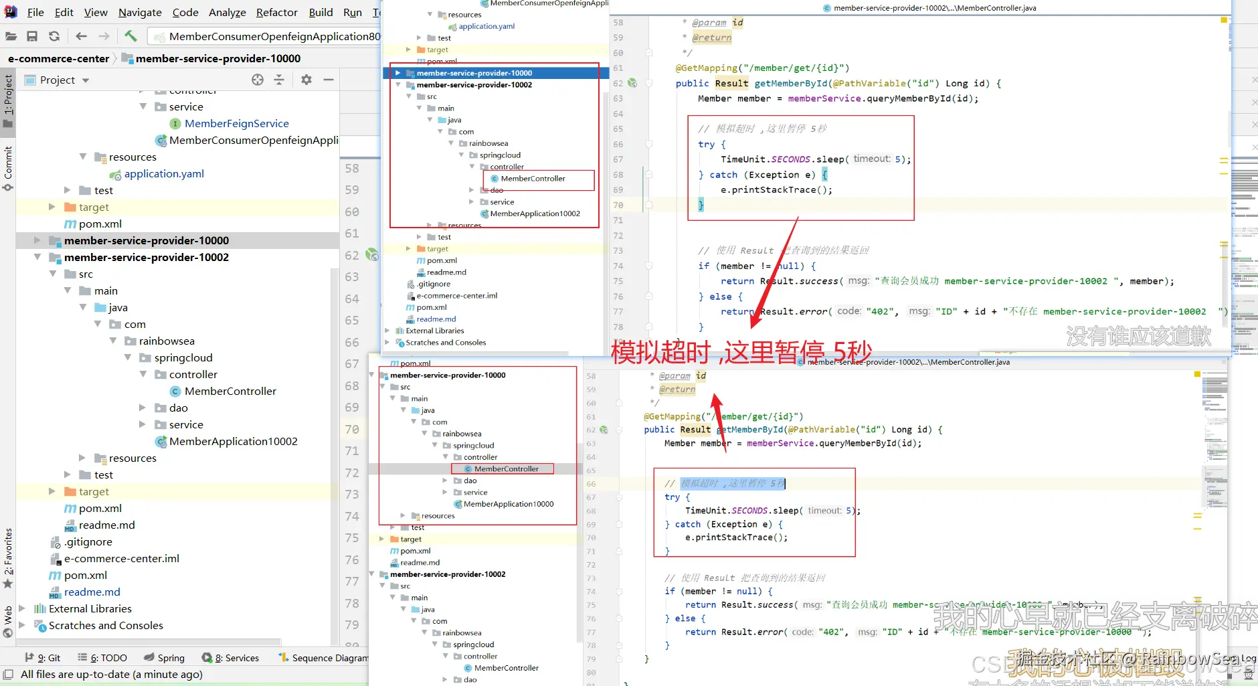The image size is (1258, 686).
Task: Open the View menu
Action: tap(96, 12)
